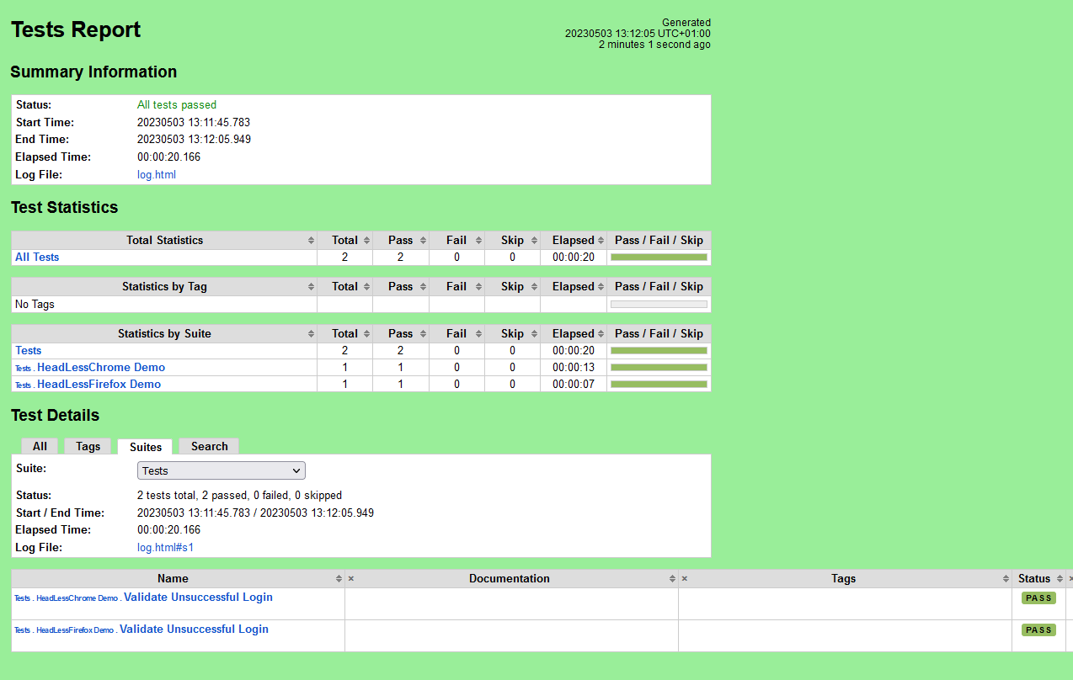1073x680 pixels.
Task: Click the 'No Tags' row text
Action: [x=35, y=305]
